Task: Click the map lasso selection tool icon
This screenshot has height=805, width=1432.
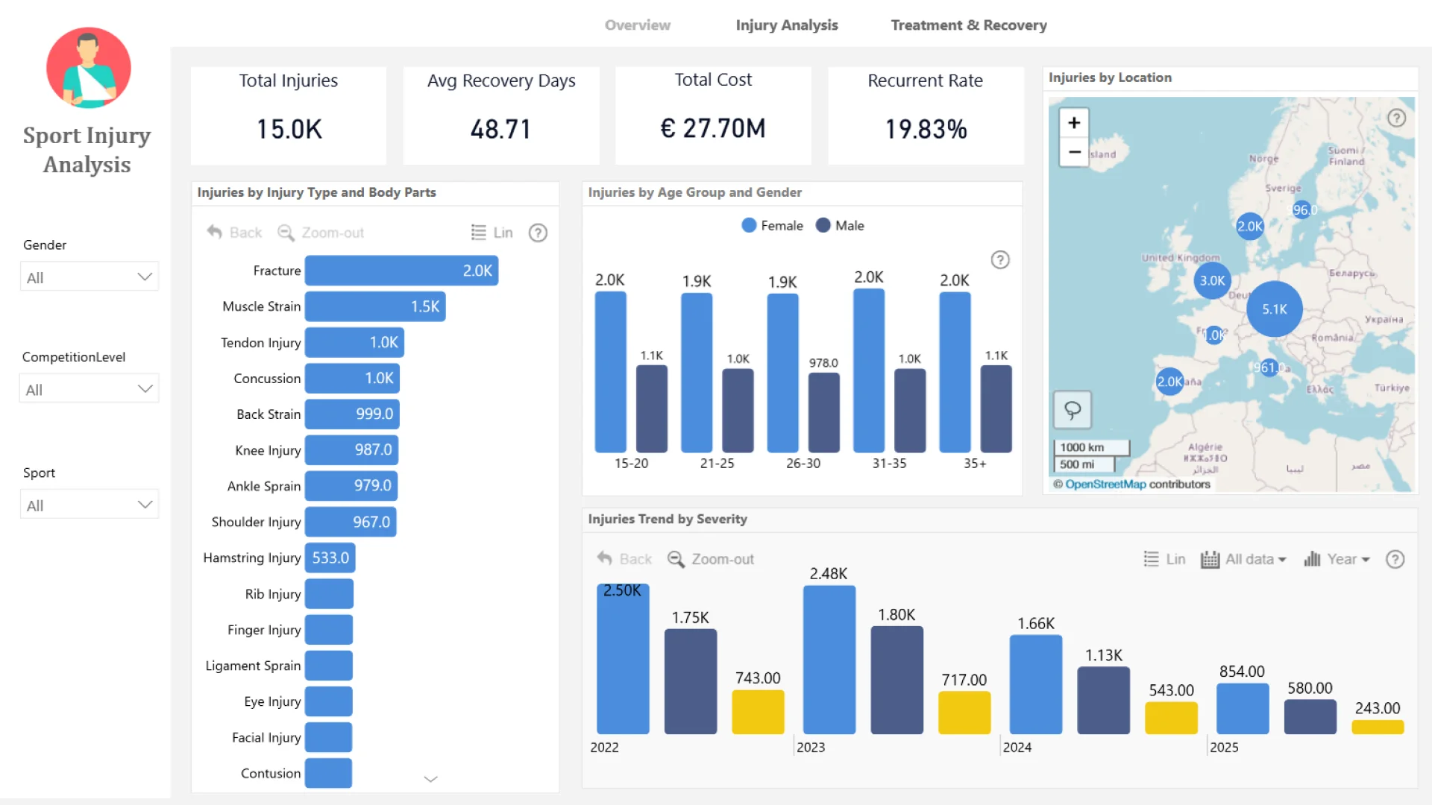Action: coord(1073,409)
